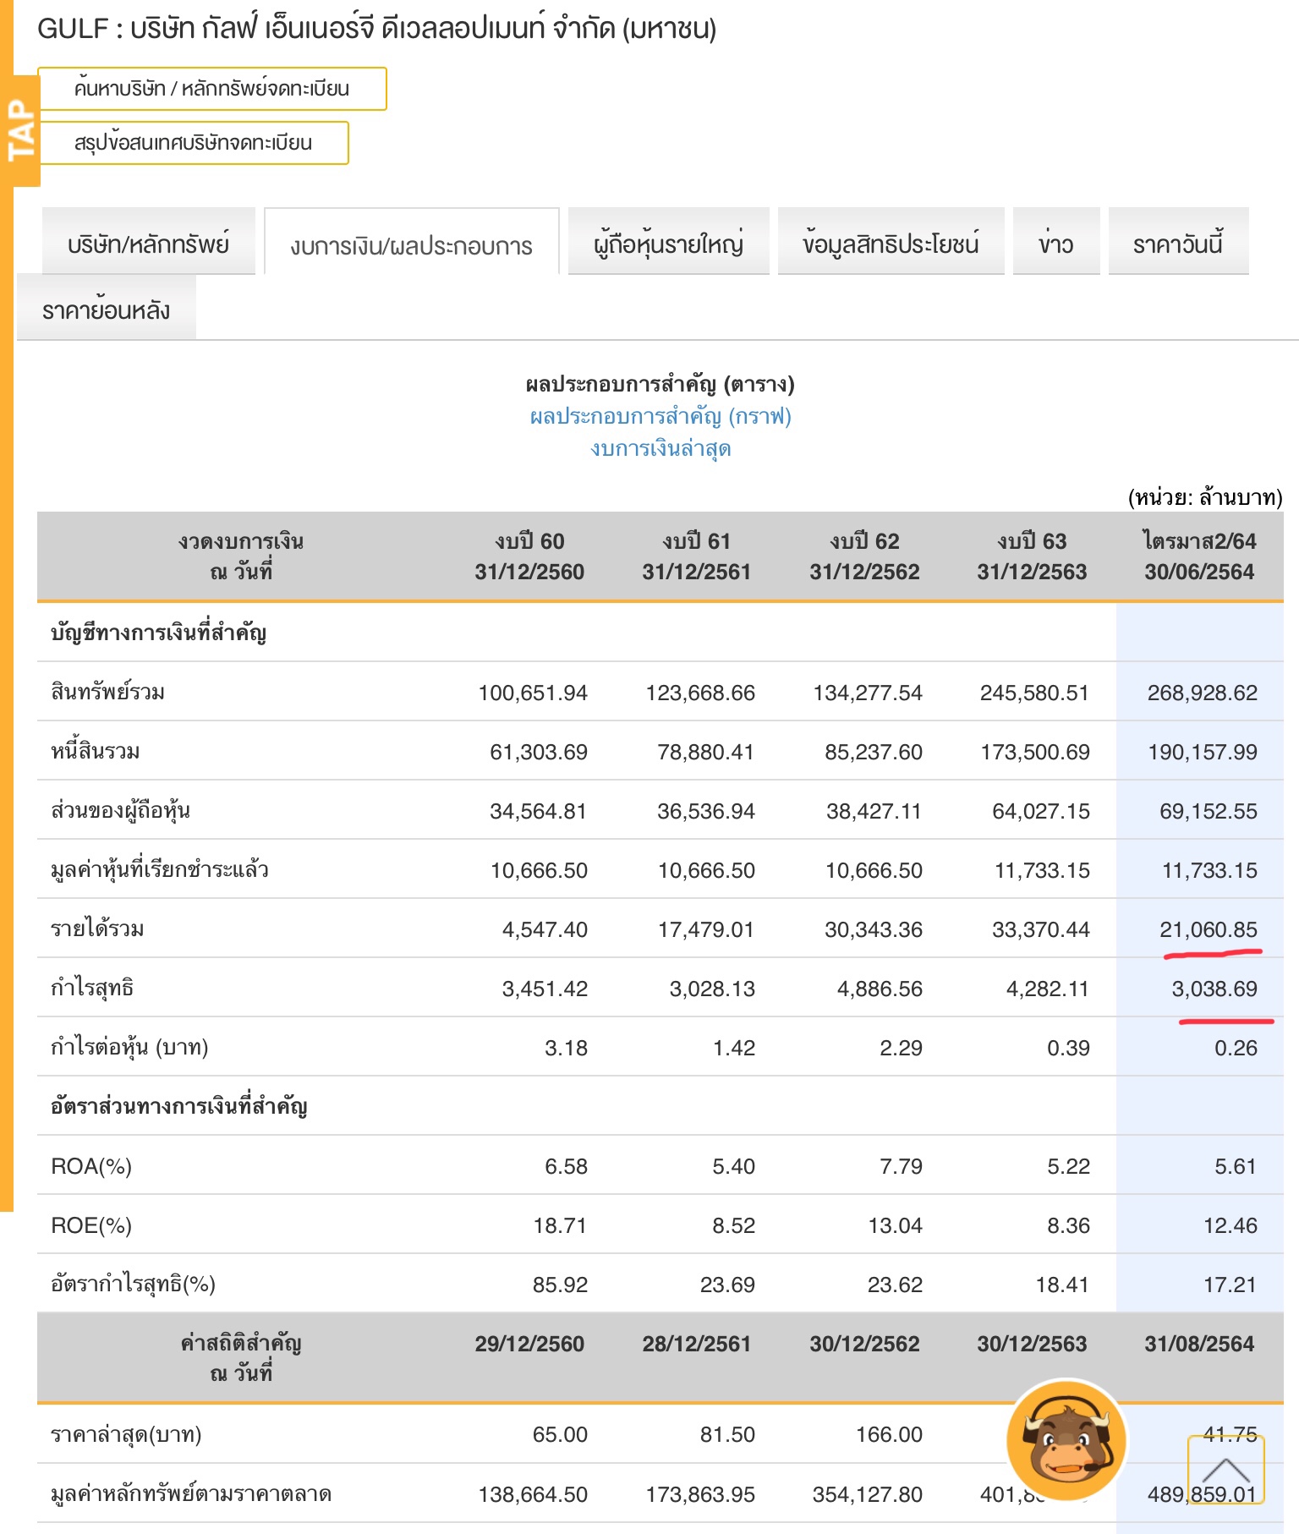The height and width of the screenshot is (1534, 1299).
Task: Click the บัญชีทางการเงินที่สำคัญ section heading
Action: (x=158, y=632)
